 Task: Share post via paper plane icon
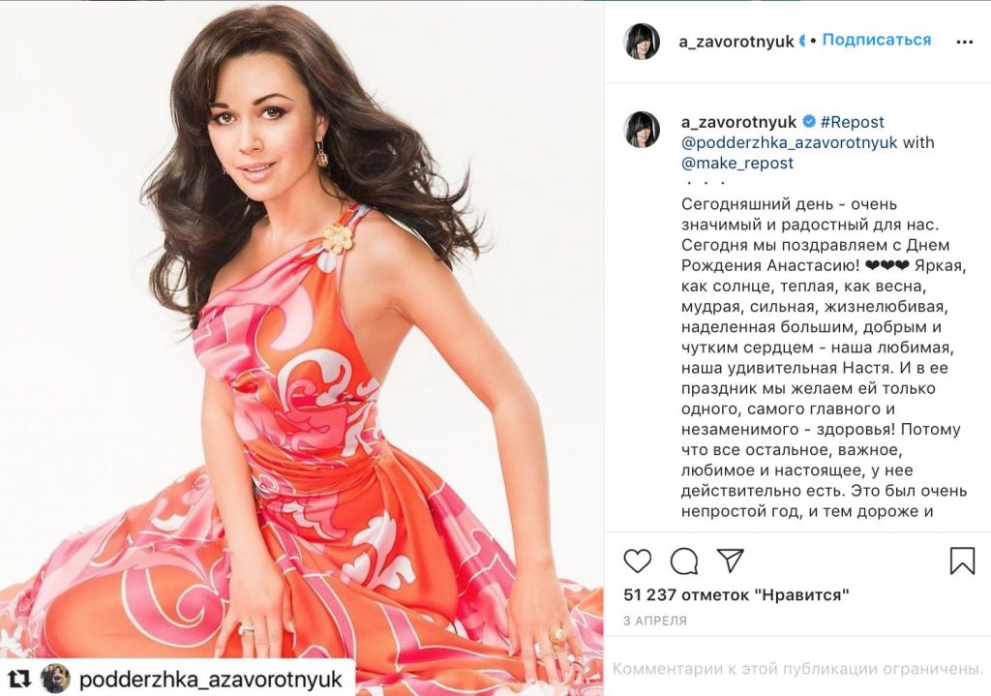click(730, 560)
